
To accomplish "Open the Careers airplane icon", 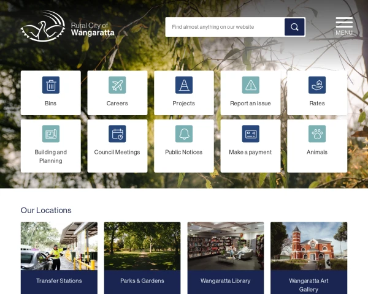I will 117,85.
